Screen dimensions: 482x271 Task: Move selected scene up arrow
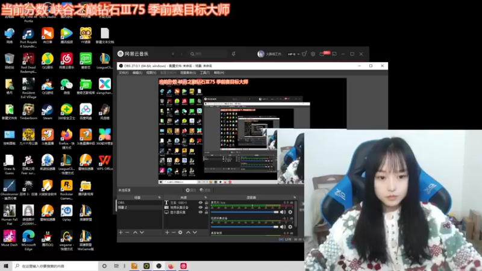135,232
